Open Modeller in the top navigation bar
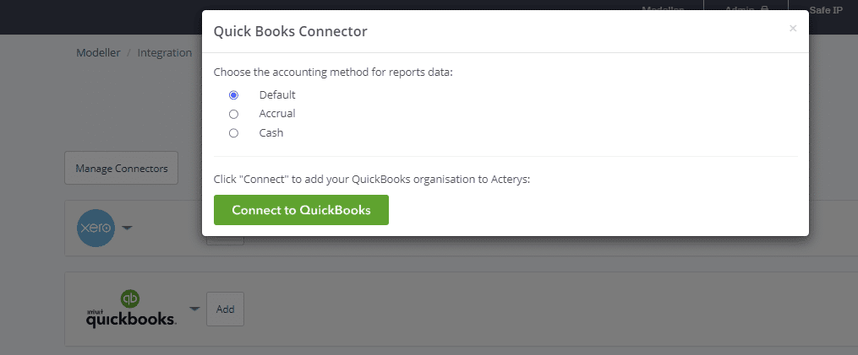This screenshot has height=355, width=858. coord(662,9)
